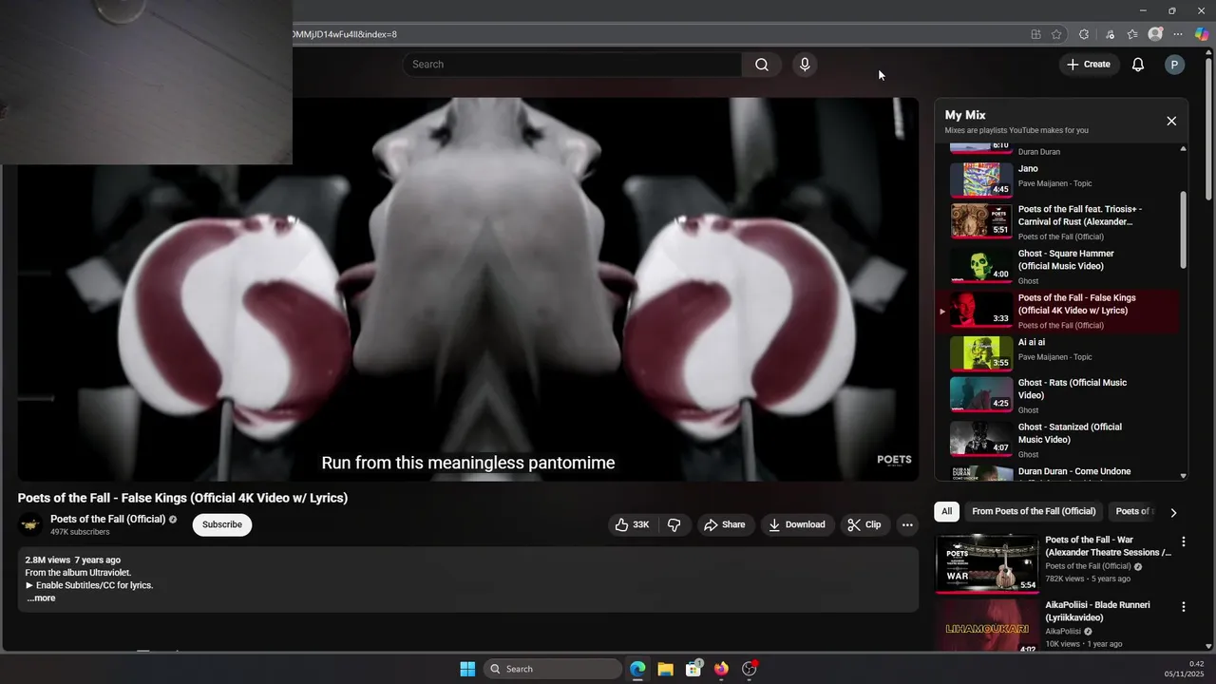Play Jano from My Mix playlist

pos(1056,179)
